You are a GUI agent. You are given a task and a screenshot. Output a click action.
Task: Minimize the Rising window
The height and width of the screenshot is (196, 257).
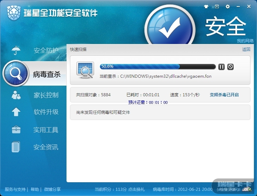[x=238, y=7]
